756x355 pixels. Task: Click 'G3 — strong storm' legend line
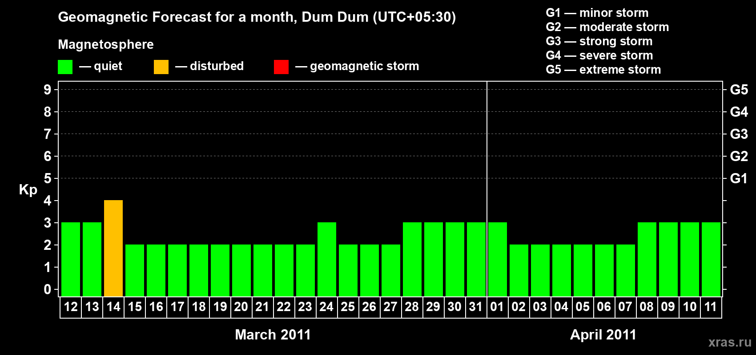[x=599, y=41]
